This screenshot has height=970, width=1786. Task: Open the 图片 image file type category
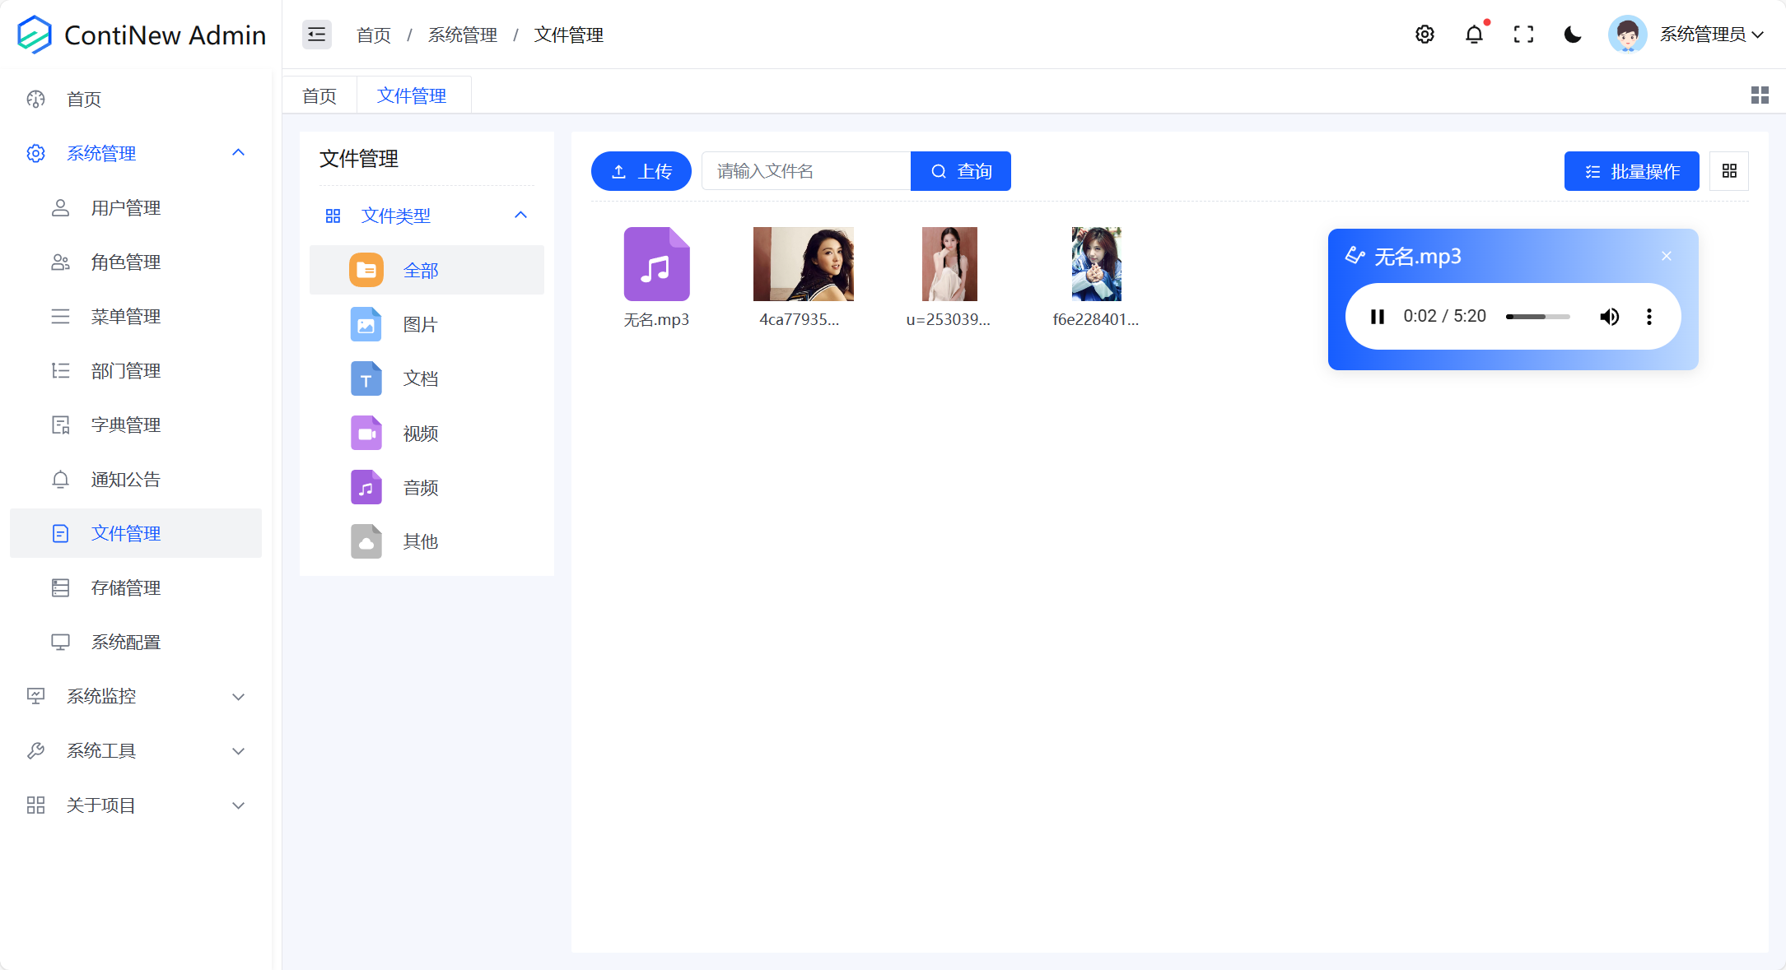420,324
